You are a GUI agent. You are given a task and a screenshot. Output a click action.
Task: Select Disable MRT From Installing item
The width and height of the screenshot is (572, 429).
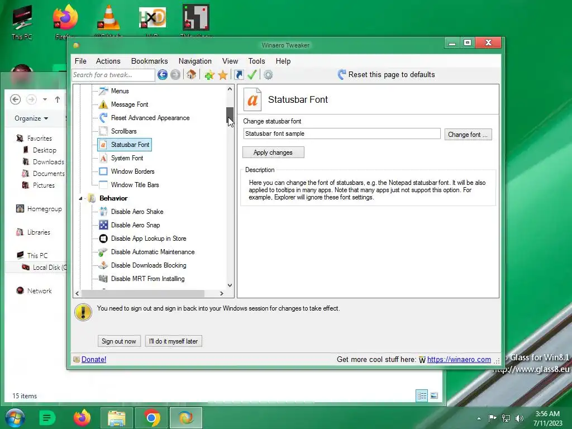point(147,279)
